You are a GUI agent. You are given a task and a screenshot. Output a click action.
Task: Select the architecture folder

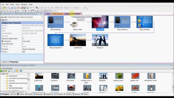click(13, 76)
